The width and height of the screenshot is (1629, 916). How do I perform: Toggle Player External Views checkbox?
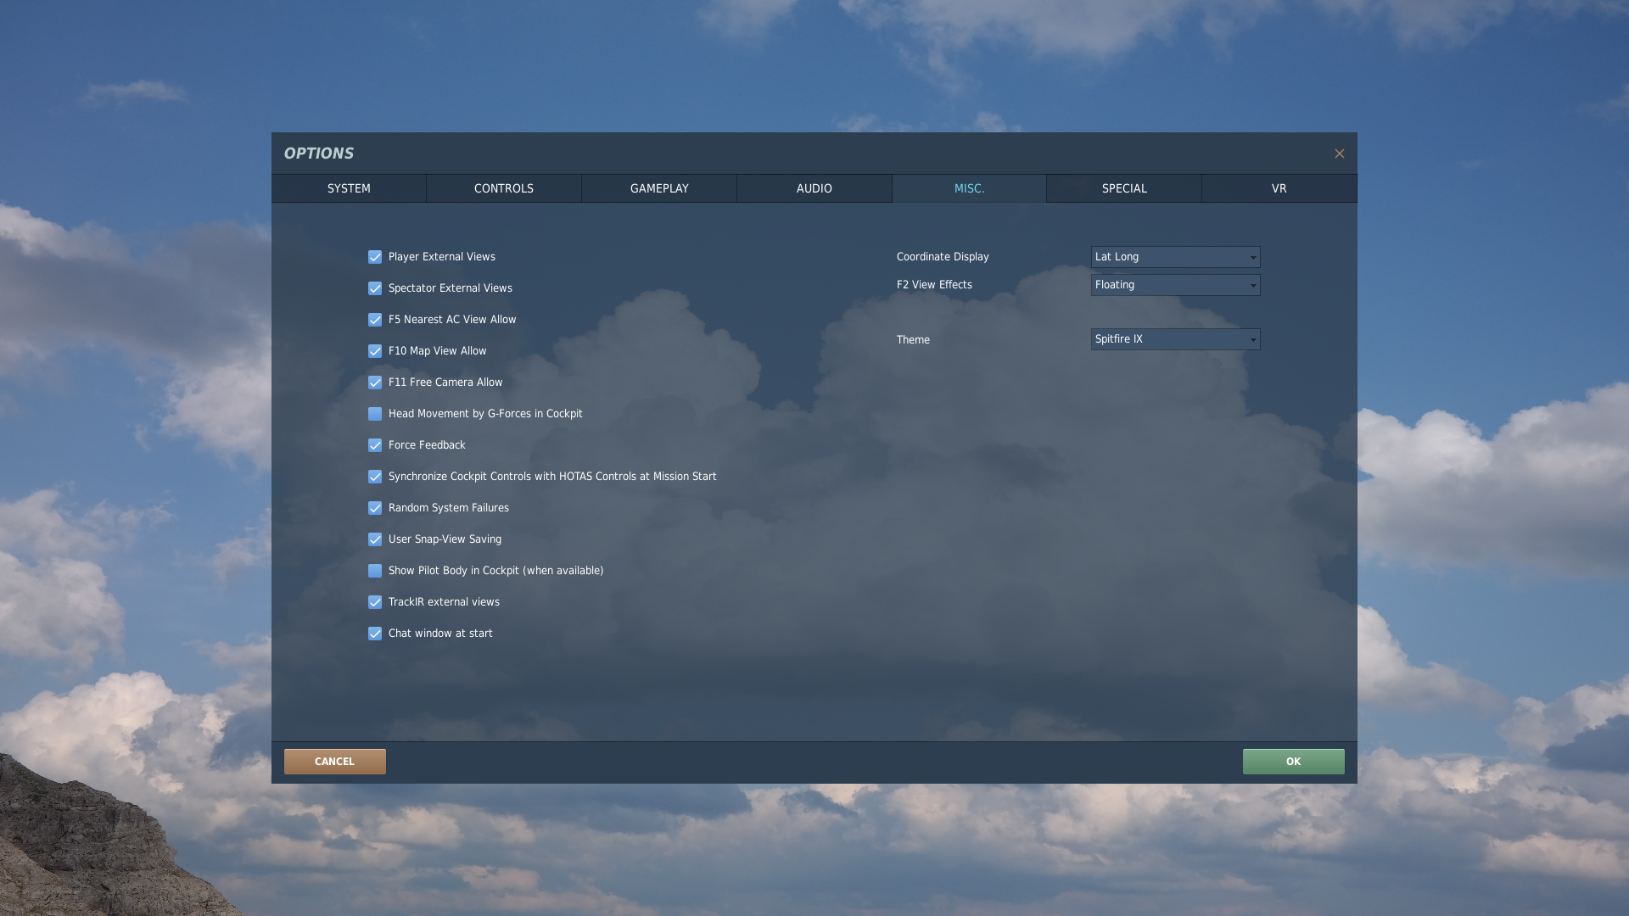point(375,257)
